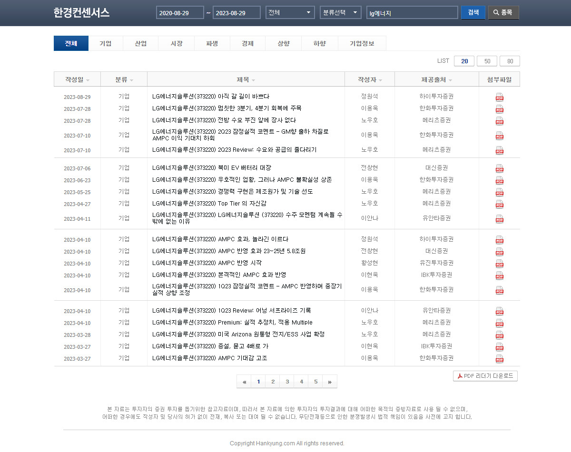Image resolution: width=571 pixels, height=452 pixels.
Task: Click the 2023-06-23 date cell
Action: pyautogui.click(x=77, y=180)
